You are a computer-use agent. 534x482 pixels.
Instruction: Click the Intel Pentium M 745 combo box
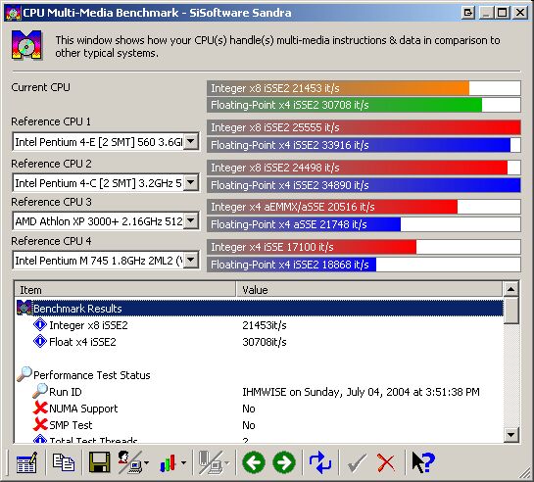pyautogui.click(x=106, y=261)
